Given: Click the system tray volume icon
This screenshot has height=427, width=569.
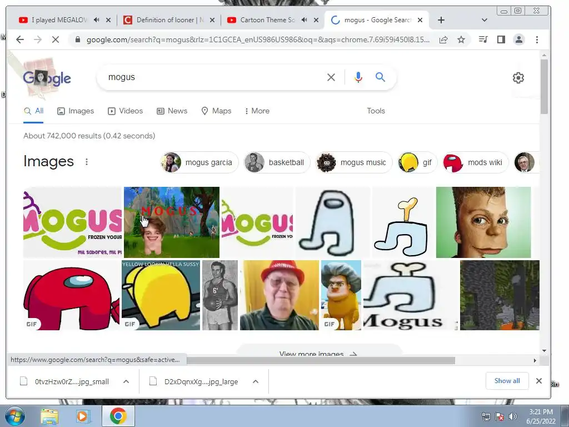Looking at the screenshot, I should [x=512, y=416].
